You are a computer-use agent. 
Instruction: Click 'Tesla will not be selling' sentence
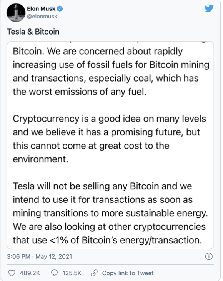tap(110, 200)
